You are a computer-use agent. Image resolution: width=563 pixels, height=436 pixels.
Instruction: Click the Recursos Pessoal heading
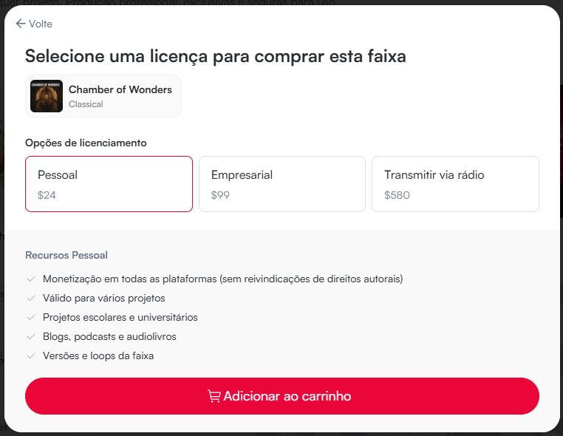tap(66, 255)
